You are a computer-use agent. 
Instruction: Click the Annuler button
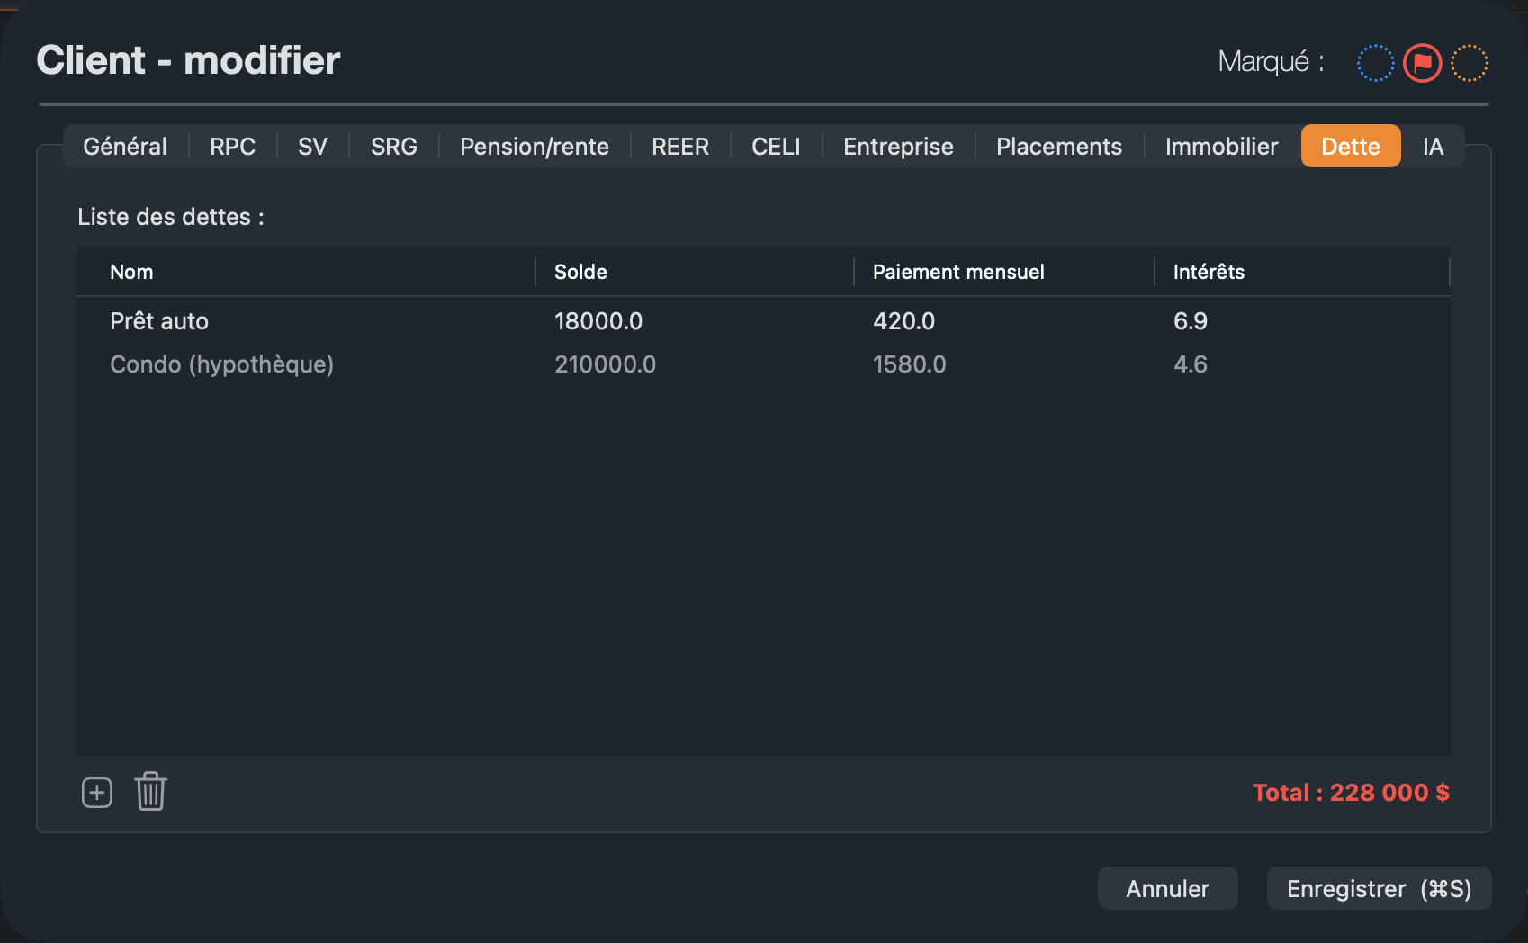[x=1167, y=889]
